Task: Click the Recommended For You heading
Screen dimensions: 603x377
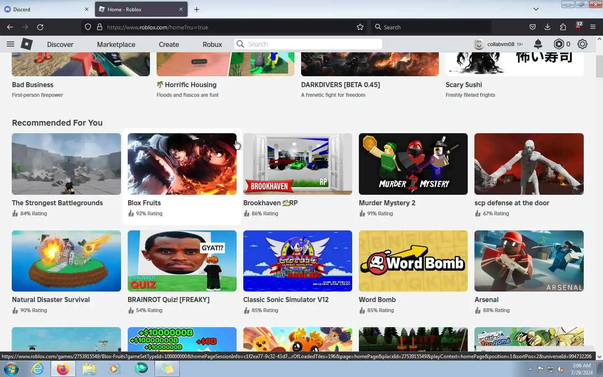Action: [57, 123]
